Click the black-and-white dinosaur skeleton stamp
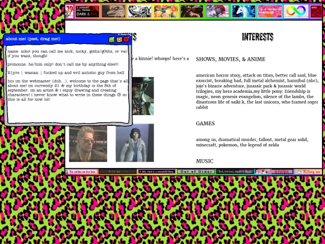Viewport: 325px width, 244px height. point(140,11)
